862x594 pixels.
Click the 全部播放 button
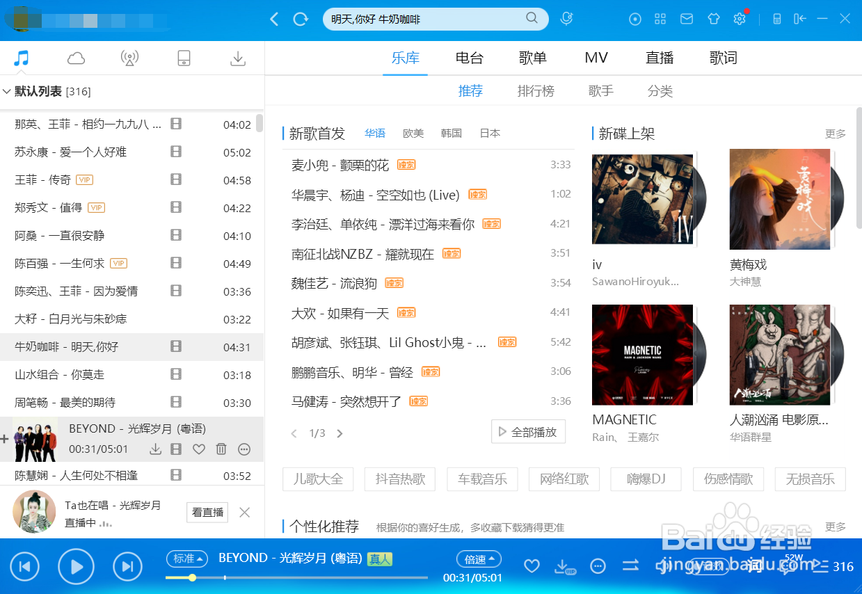(528, 432)
